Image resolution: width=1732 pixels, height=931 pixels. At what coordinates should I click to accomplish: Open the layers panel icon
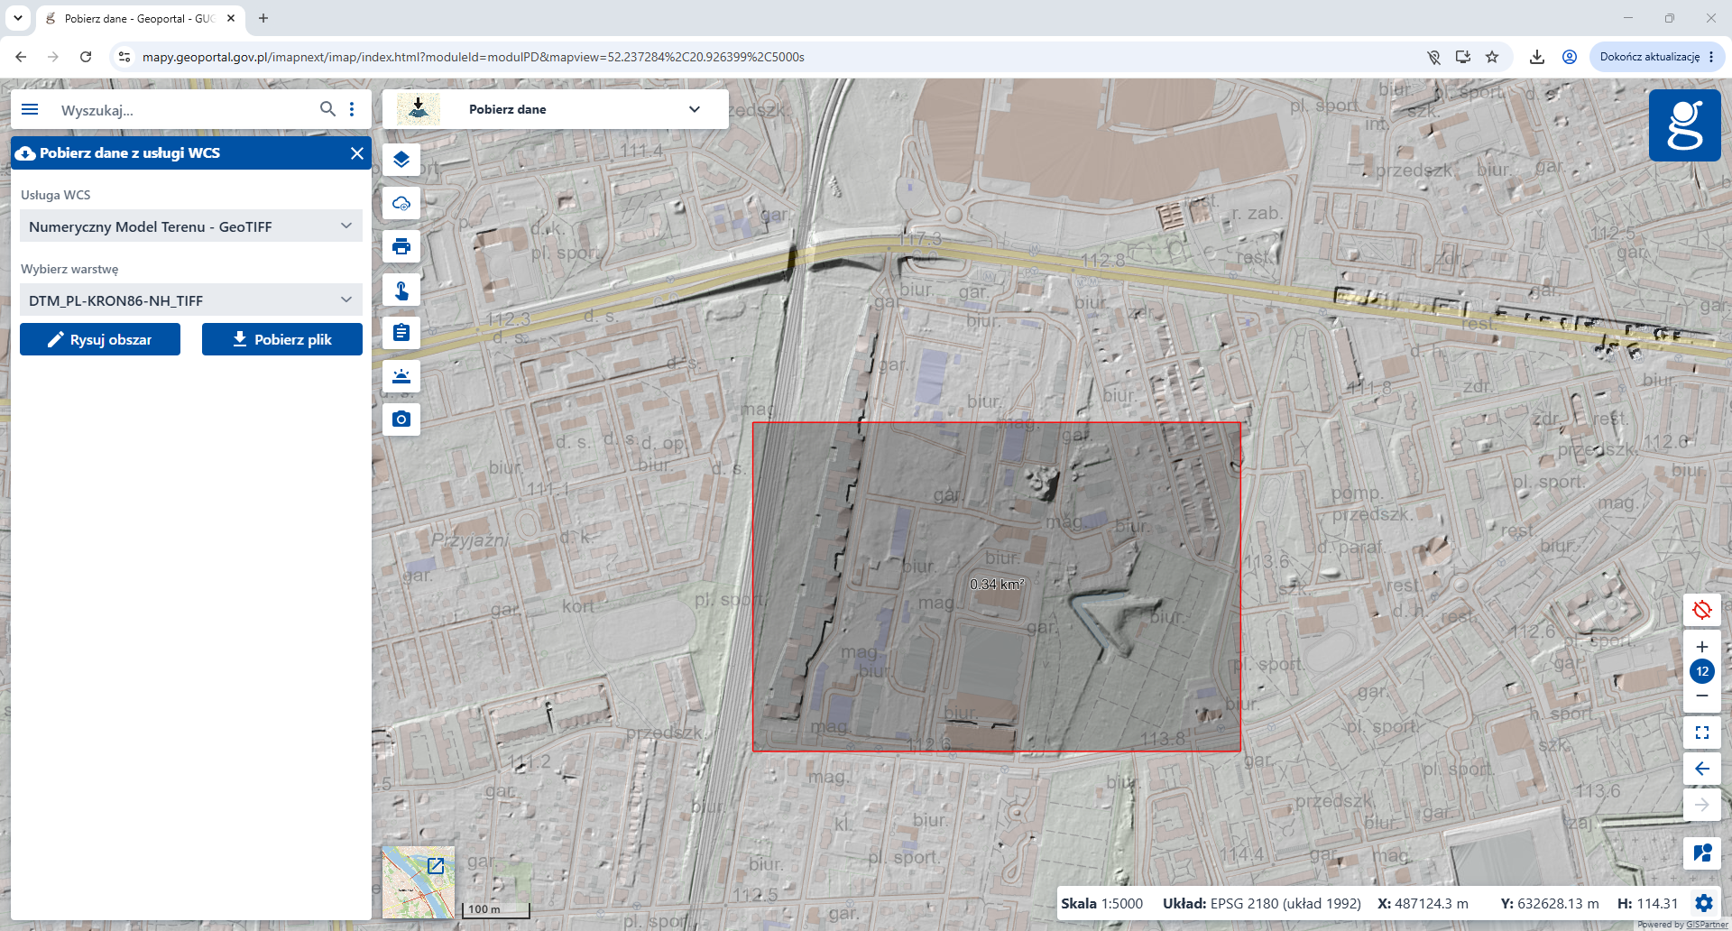pyautogui.click(x=401, y=160)
